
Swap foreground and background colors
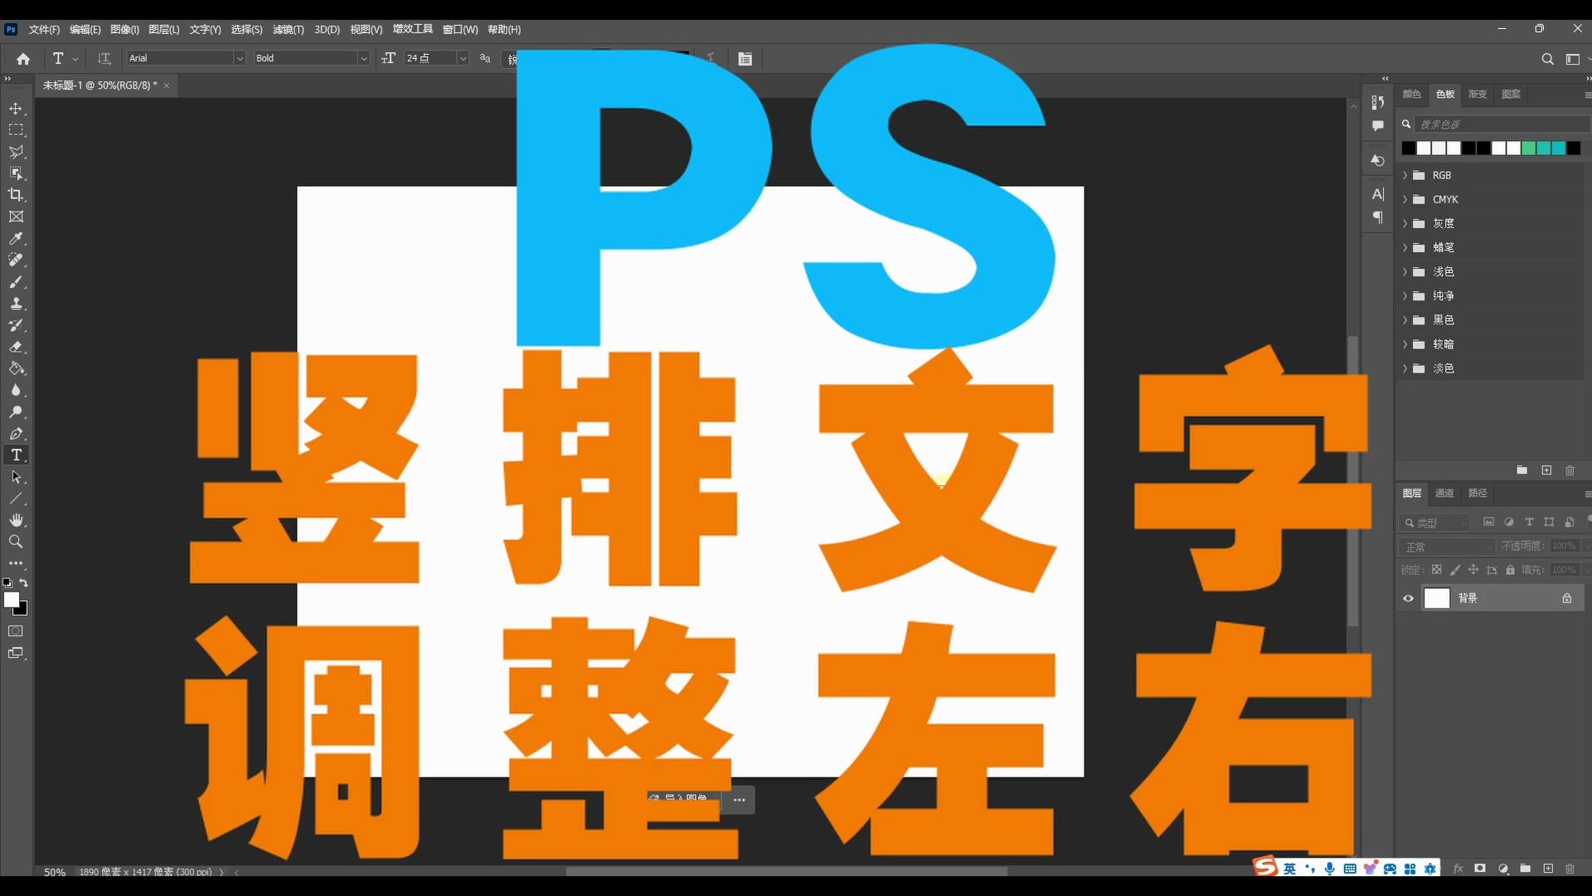[24, 583]
